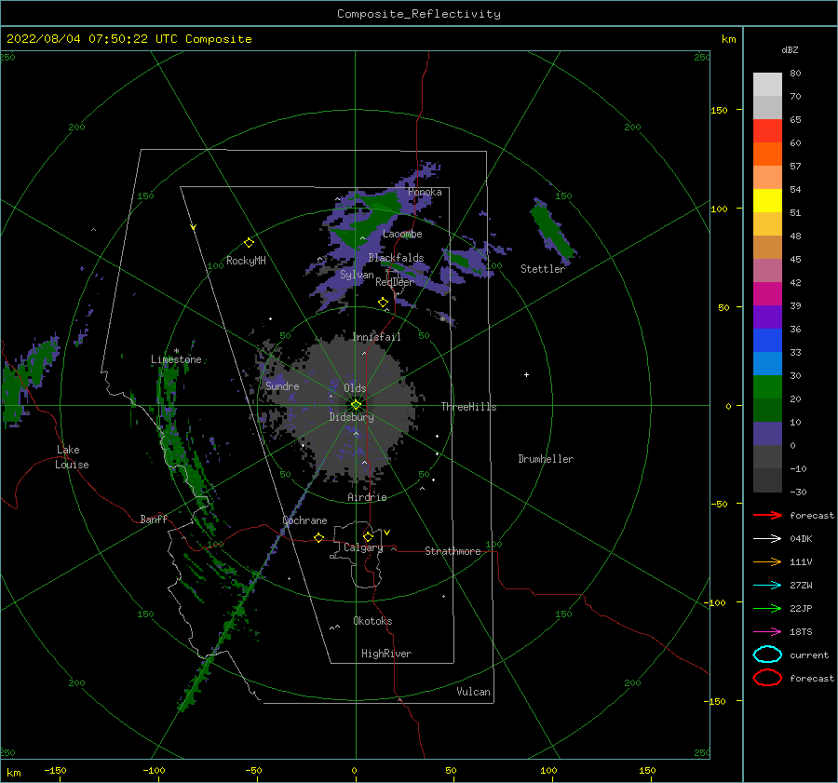Click the 'Lake Louise' map label

coord(72,457)
